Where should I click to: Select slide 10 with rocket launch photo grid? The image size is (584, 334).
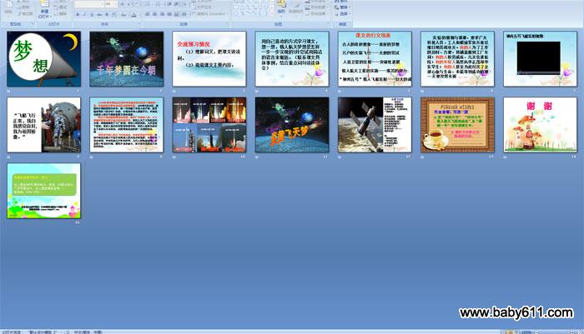tap(209, 125)
